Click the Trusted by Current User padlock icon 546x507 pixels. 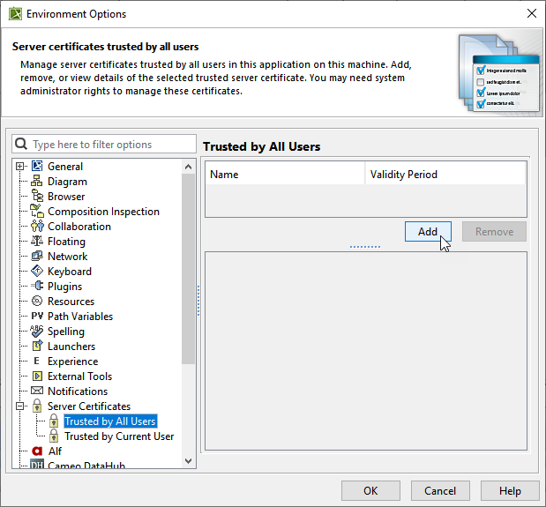[x=54, y=436]
